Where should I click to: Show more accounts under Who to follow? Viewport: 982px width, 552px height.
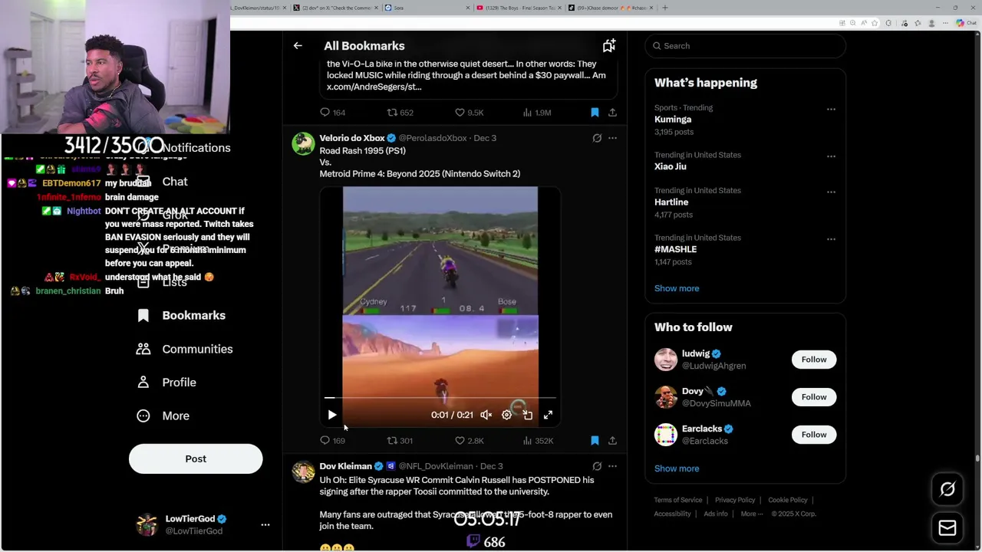677,468
